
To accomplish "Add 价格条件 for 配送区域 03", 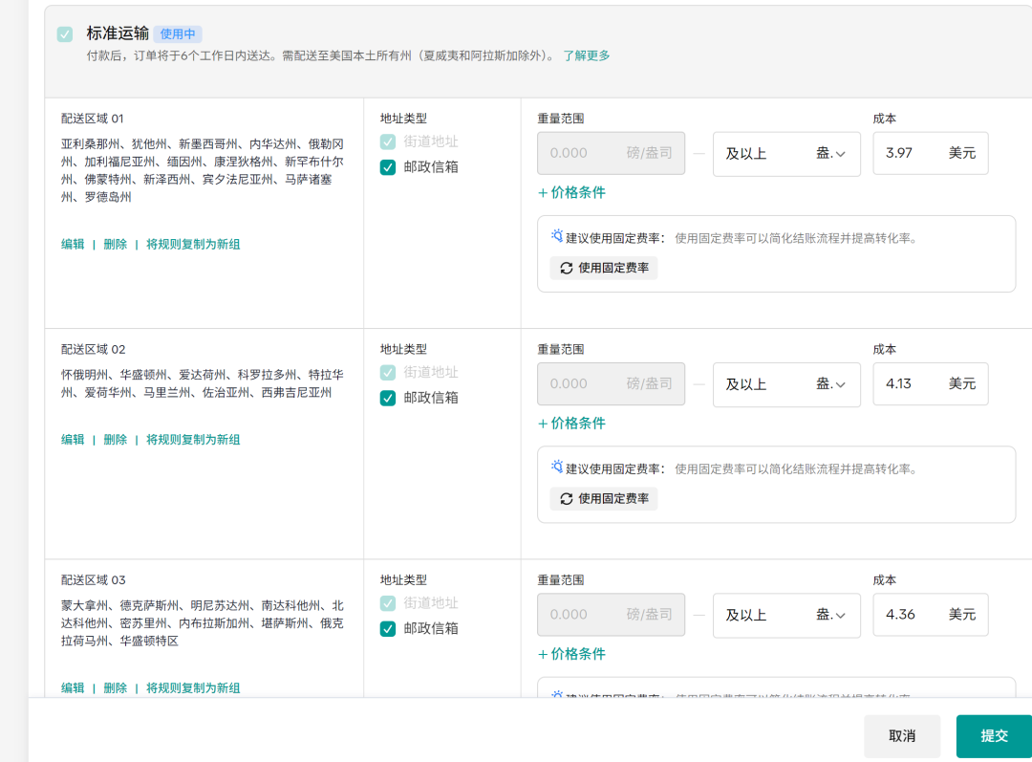I will (x=571, y=654).
